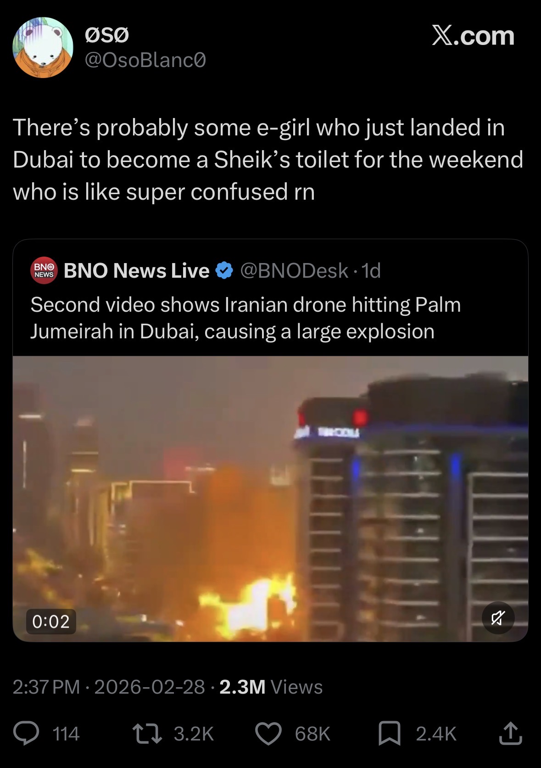Open the reply comment bubble icon
This screenshot has height=768, width=541.
pyautogui.click(x=26, y=733)
